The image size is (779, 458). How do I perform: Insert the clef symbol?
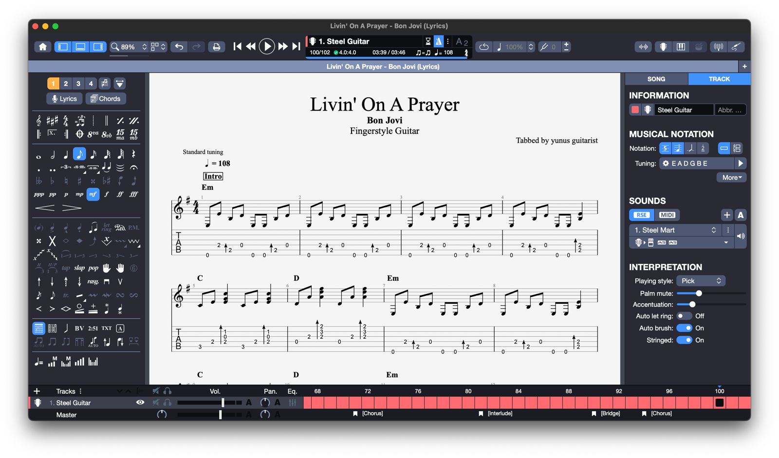point(38,120)
